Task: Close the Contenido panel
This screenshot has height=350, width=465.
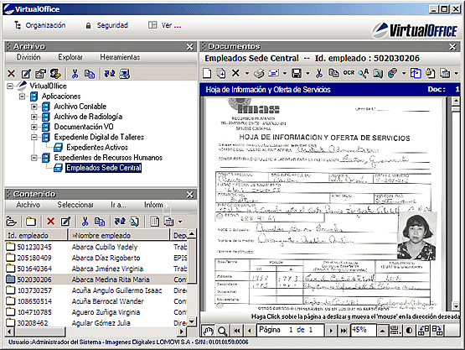Action: (190, 195)
